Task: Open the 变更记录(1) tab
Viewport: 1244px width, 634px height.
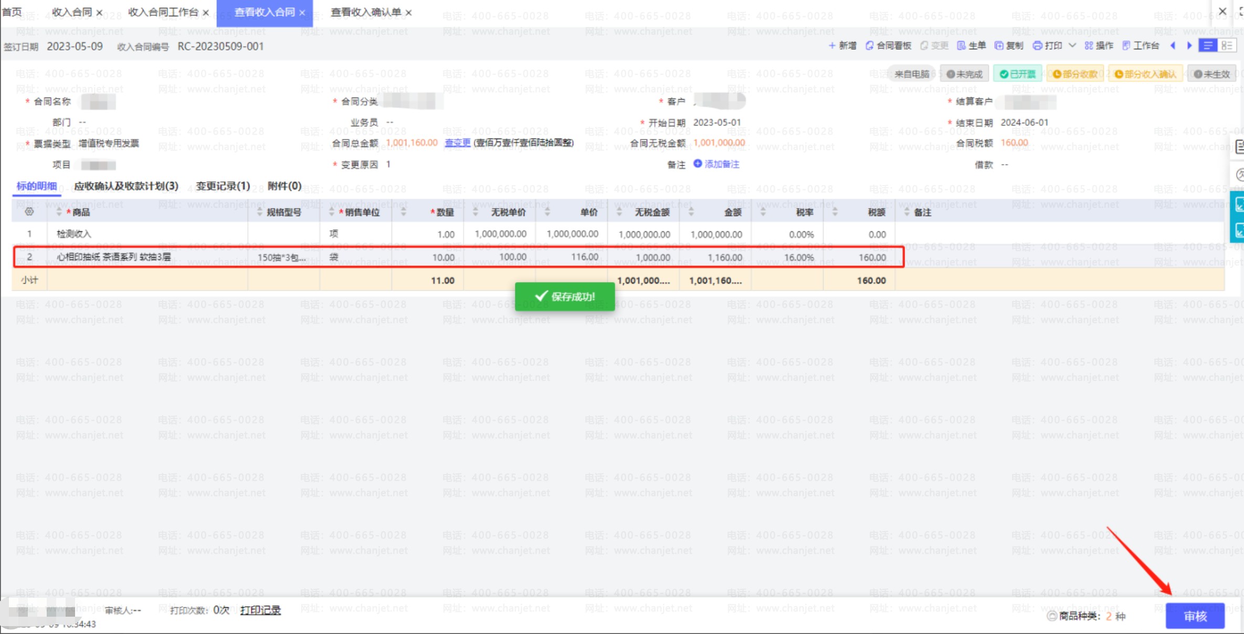Action: (x=223, y=186)
